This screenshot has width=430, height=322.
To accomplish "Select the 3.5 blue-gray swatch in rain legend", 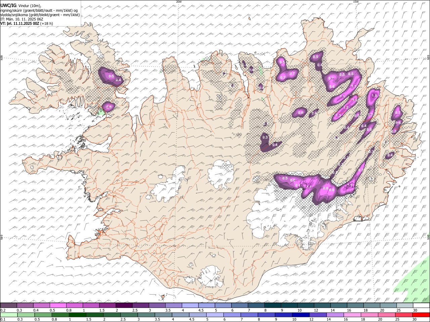I will (163, 315).
